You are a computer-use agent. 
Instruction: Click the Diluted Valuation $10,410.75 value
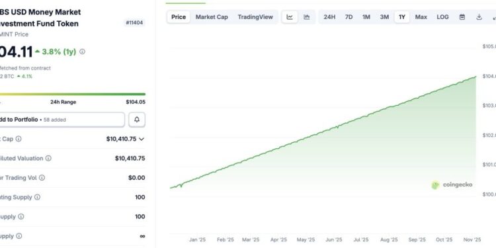coord(130,158)
